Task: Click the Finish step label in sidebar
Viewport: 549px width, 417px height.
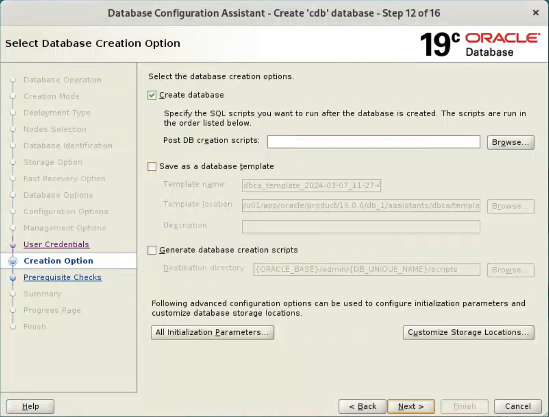Action: tap(35, 327)
